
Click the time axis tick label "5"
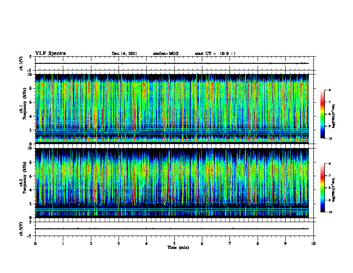(x=174, y=244)
